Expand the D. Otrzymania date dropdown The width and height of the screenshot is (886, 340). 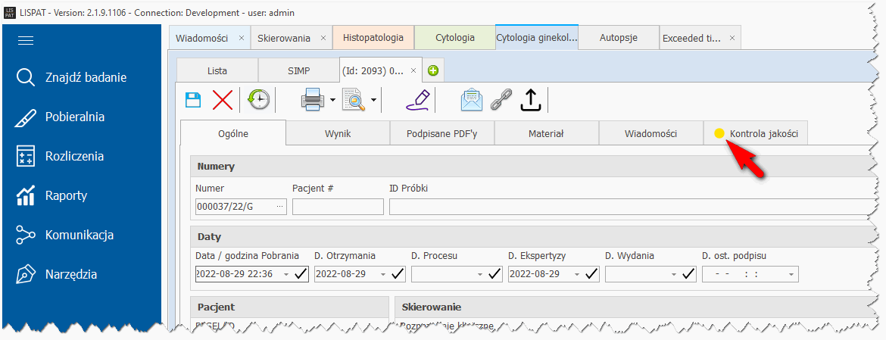tap(382, 274)
